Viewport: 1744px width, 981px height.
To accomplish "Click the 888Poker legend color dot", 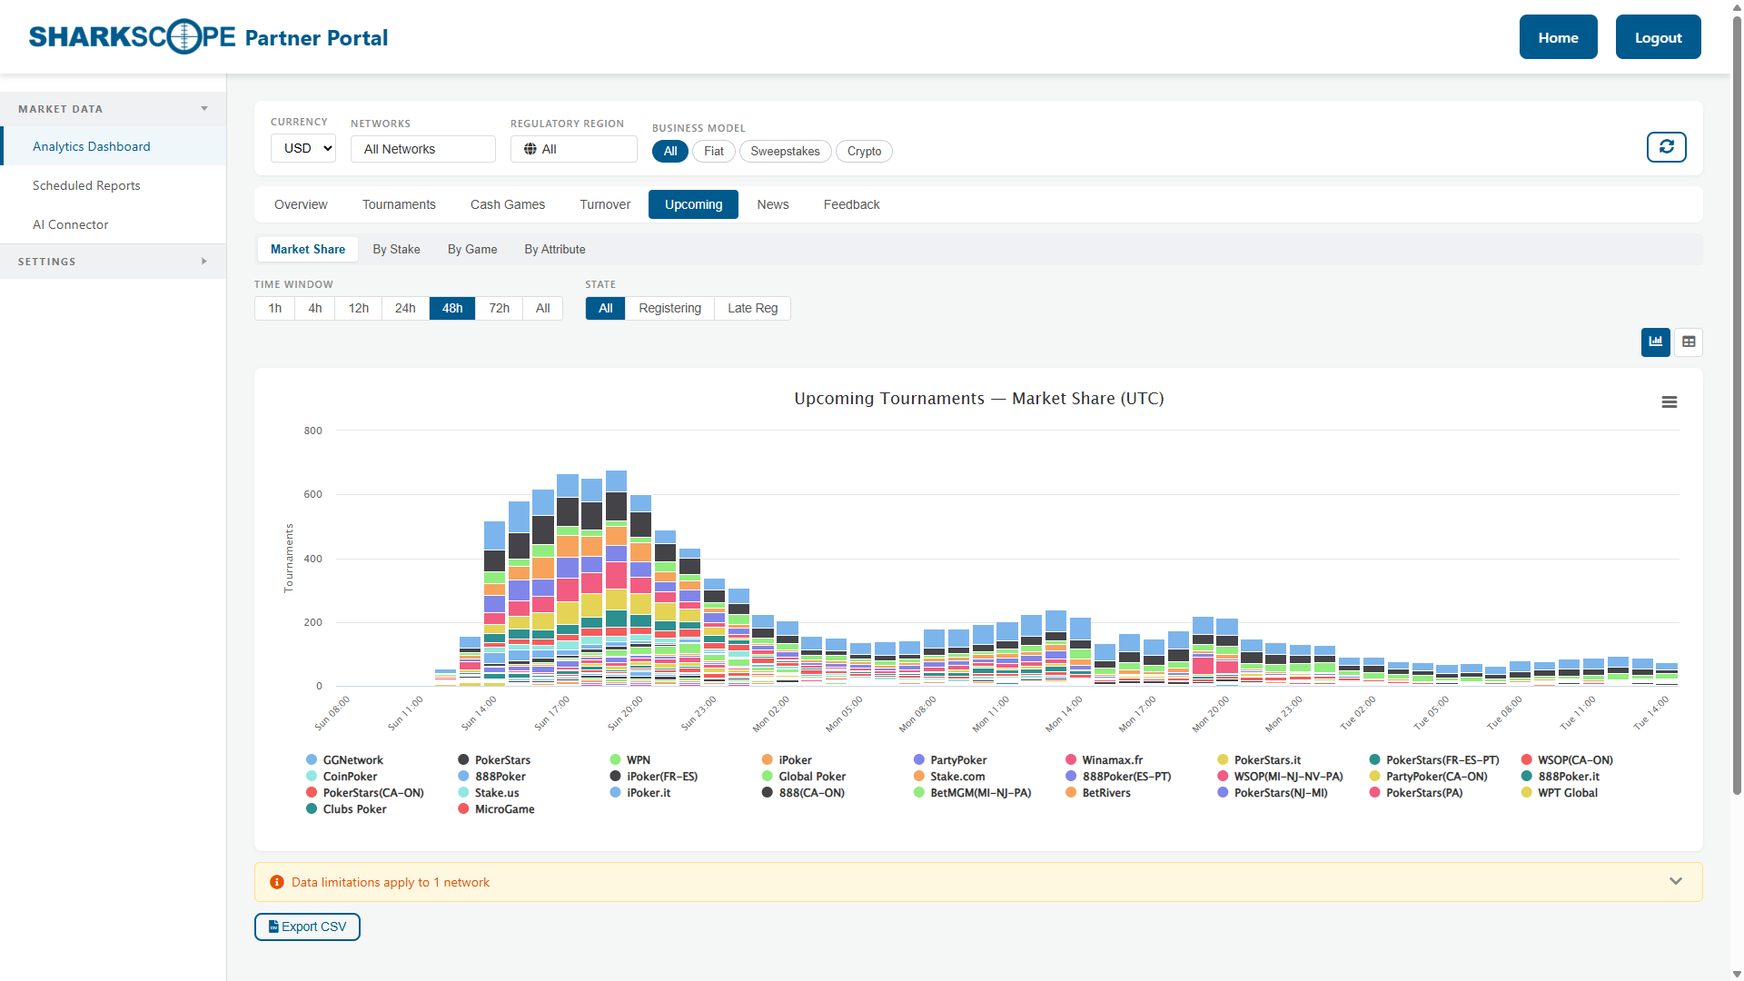I will [463, 777].
